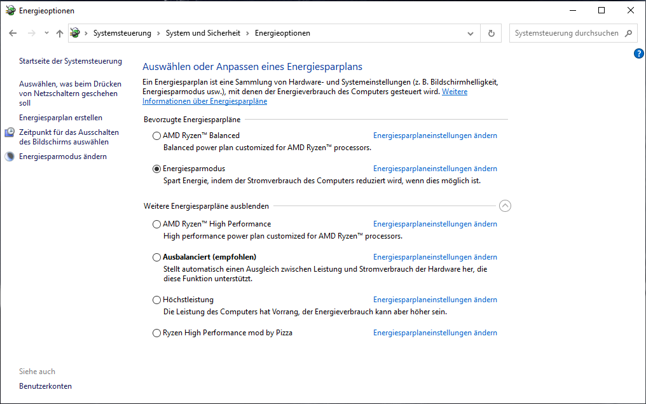The height and width of the screenshot is (404, 646).
Task: Go up one level with up arrow
Action: [60, 33]
